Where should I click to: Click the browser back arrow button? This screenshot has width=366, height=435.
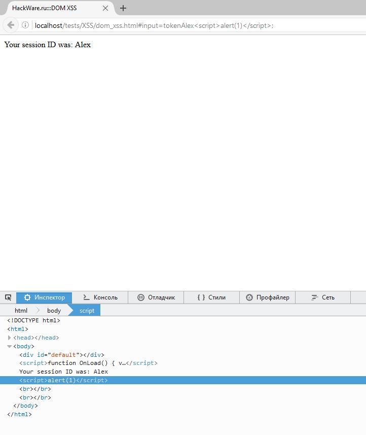click(11, 25)
